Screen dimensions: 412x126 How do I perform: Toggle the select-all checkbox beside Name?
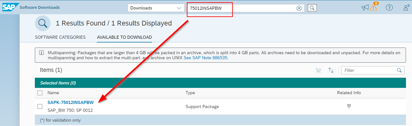(40, 93)
